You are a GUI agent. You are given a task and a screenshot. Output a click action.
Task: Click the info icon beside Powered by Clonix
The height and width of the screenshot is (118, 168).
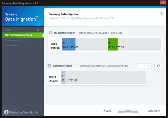coord(6,112)
